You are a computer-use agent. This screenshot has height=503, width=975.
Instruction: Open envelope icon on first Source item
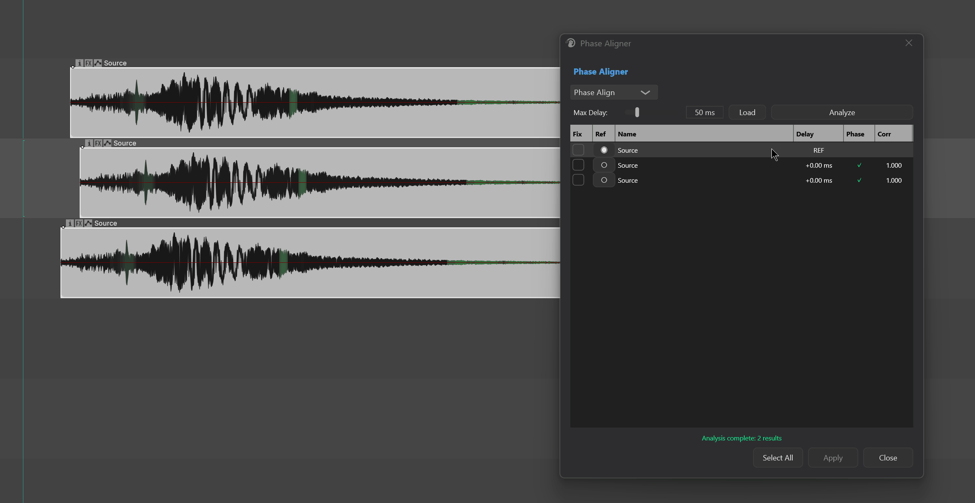pos(98,63)
